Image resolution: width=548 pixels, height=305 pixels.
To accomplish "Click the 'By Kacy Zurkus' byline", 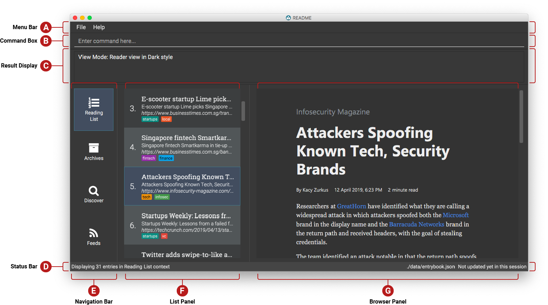I will (312, 190).
